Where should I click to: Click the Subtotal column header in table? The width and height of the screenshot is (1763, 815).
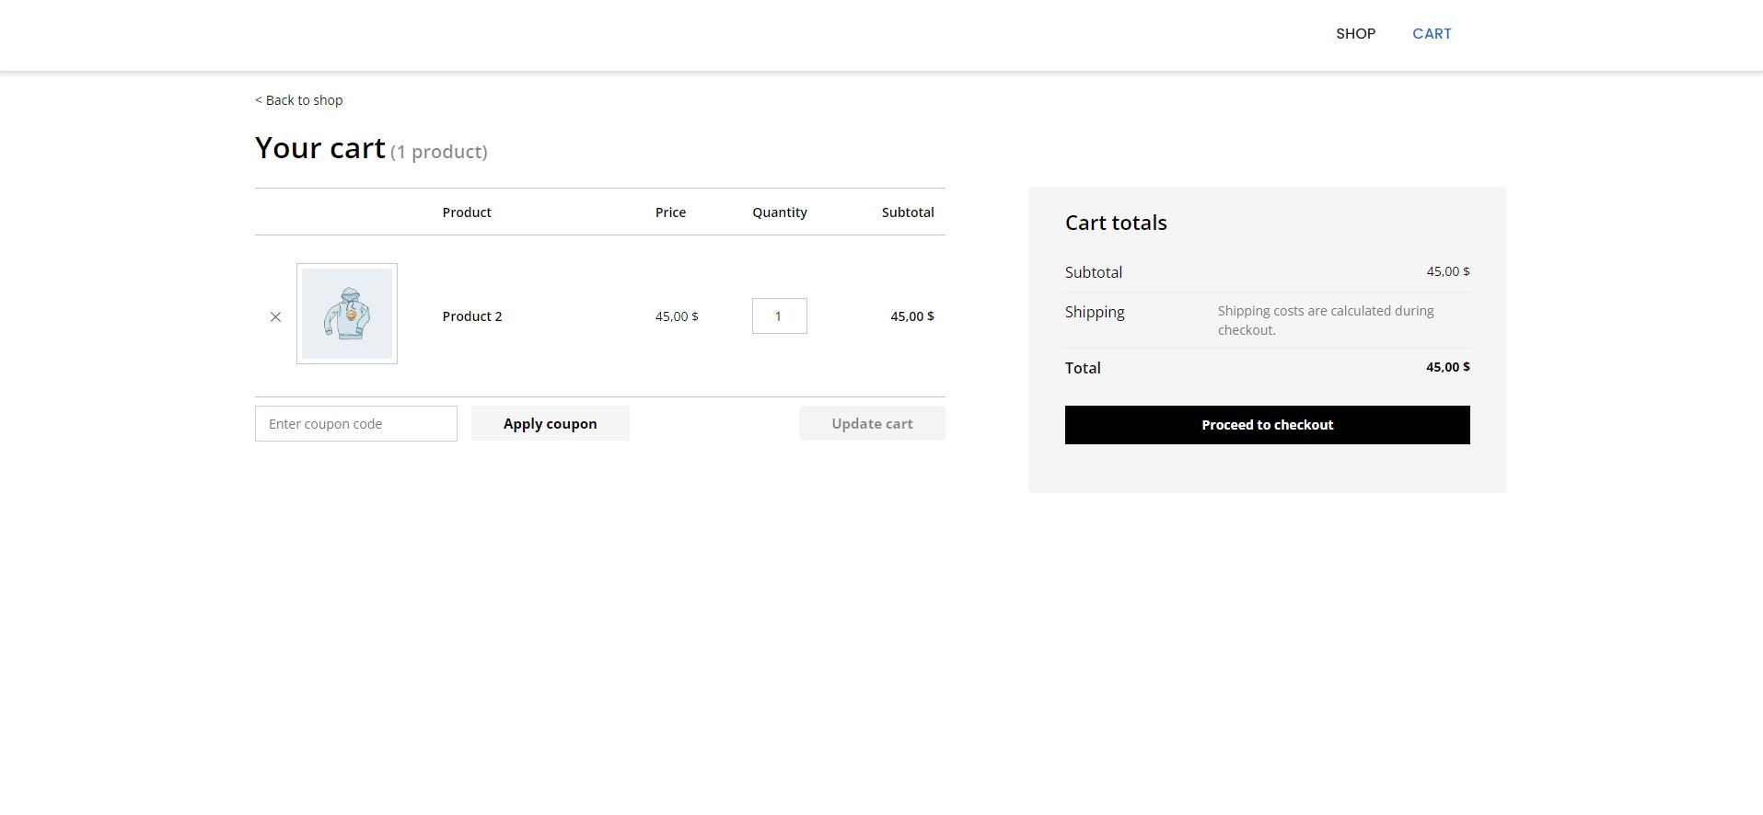tap(907, 212)
